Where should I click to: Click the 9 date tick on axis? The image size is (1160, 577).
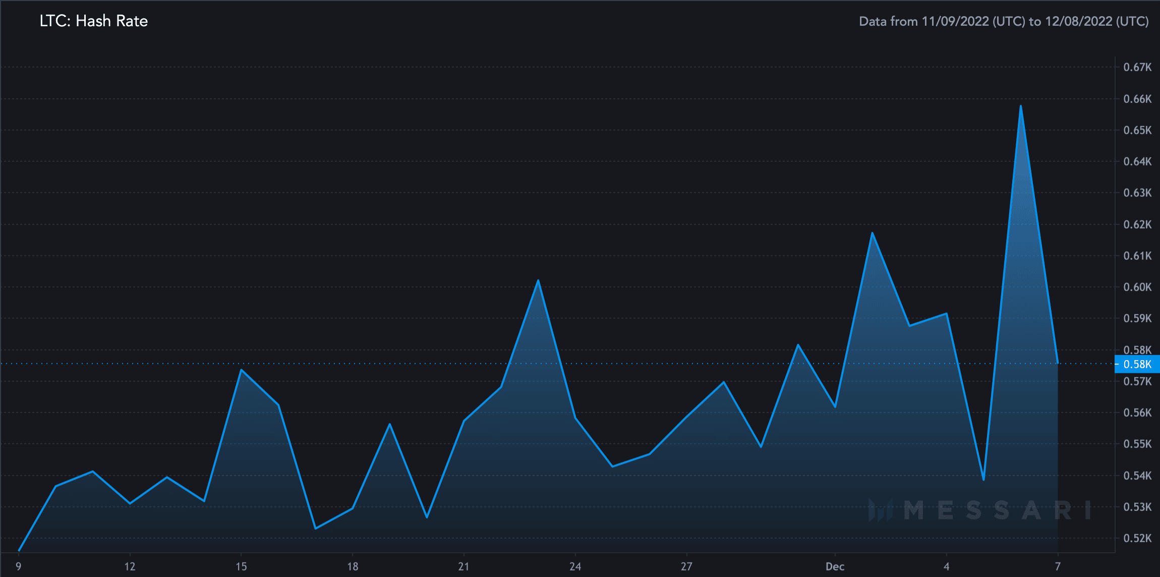[x=19, y=566]
